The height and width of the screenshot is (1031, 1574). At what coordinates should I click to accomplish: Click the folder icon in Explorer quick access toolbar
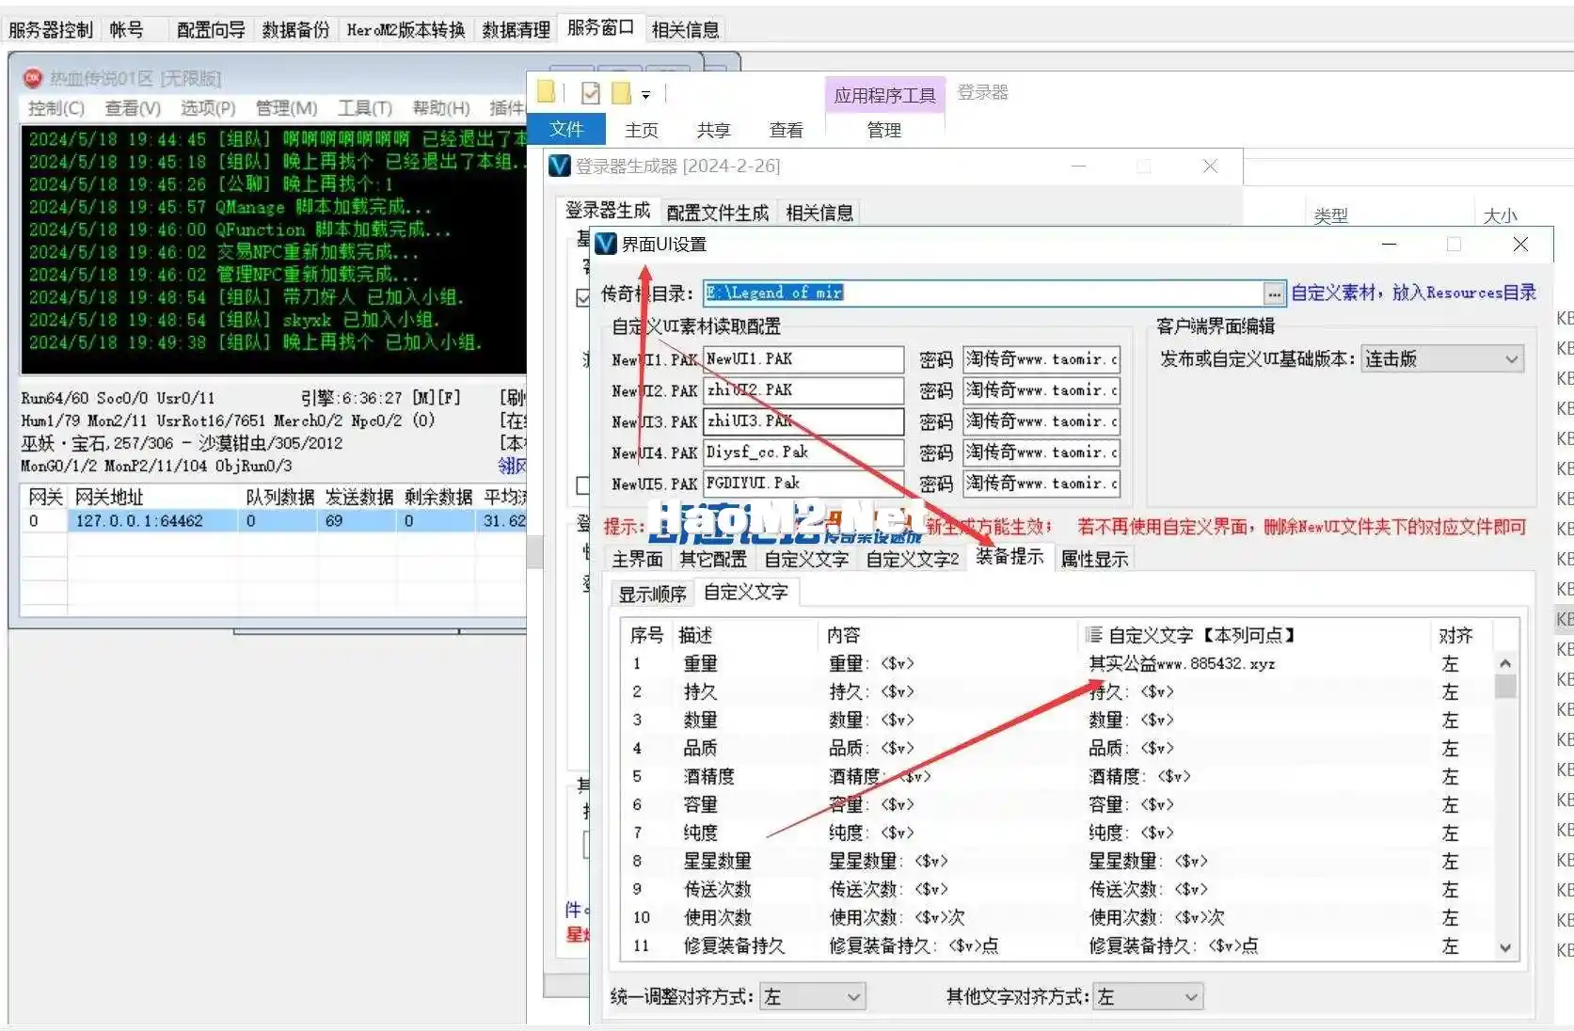coord(546,92)
